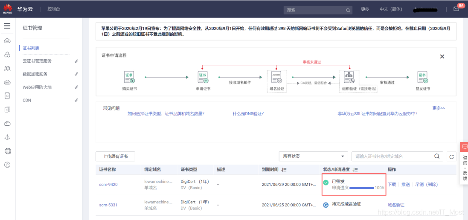Open FAQ 什么是DNS验证?
The width and height of the screenshot is (468, 220).
coord(248,113)
